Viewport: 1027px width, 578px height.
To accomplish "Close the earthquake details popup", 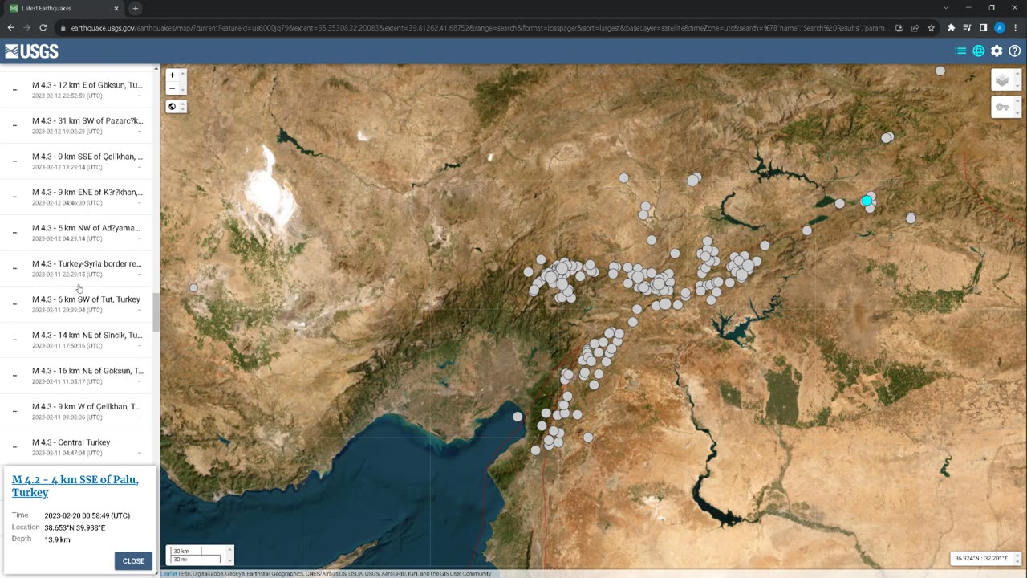I will (x=133, y=561).
